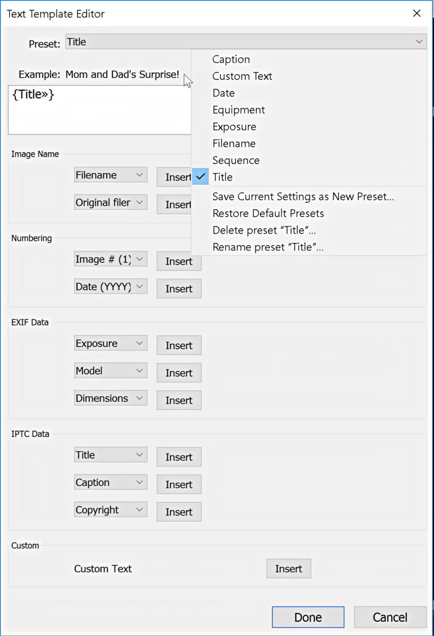
Task: Open the Exposure dropdown in EXIF Data
Action: tap(110, 343)
